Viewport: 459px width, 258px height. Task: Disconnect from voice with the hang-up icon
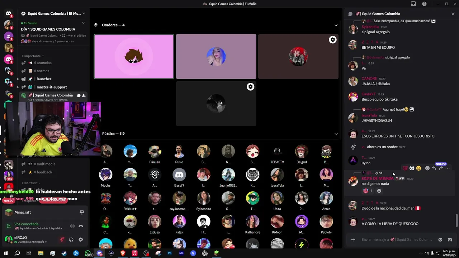[81, 226]
